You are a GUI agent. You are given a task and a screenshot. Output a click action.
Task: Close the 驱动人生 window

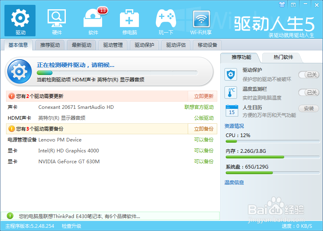[x=317, y=5]
